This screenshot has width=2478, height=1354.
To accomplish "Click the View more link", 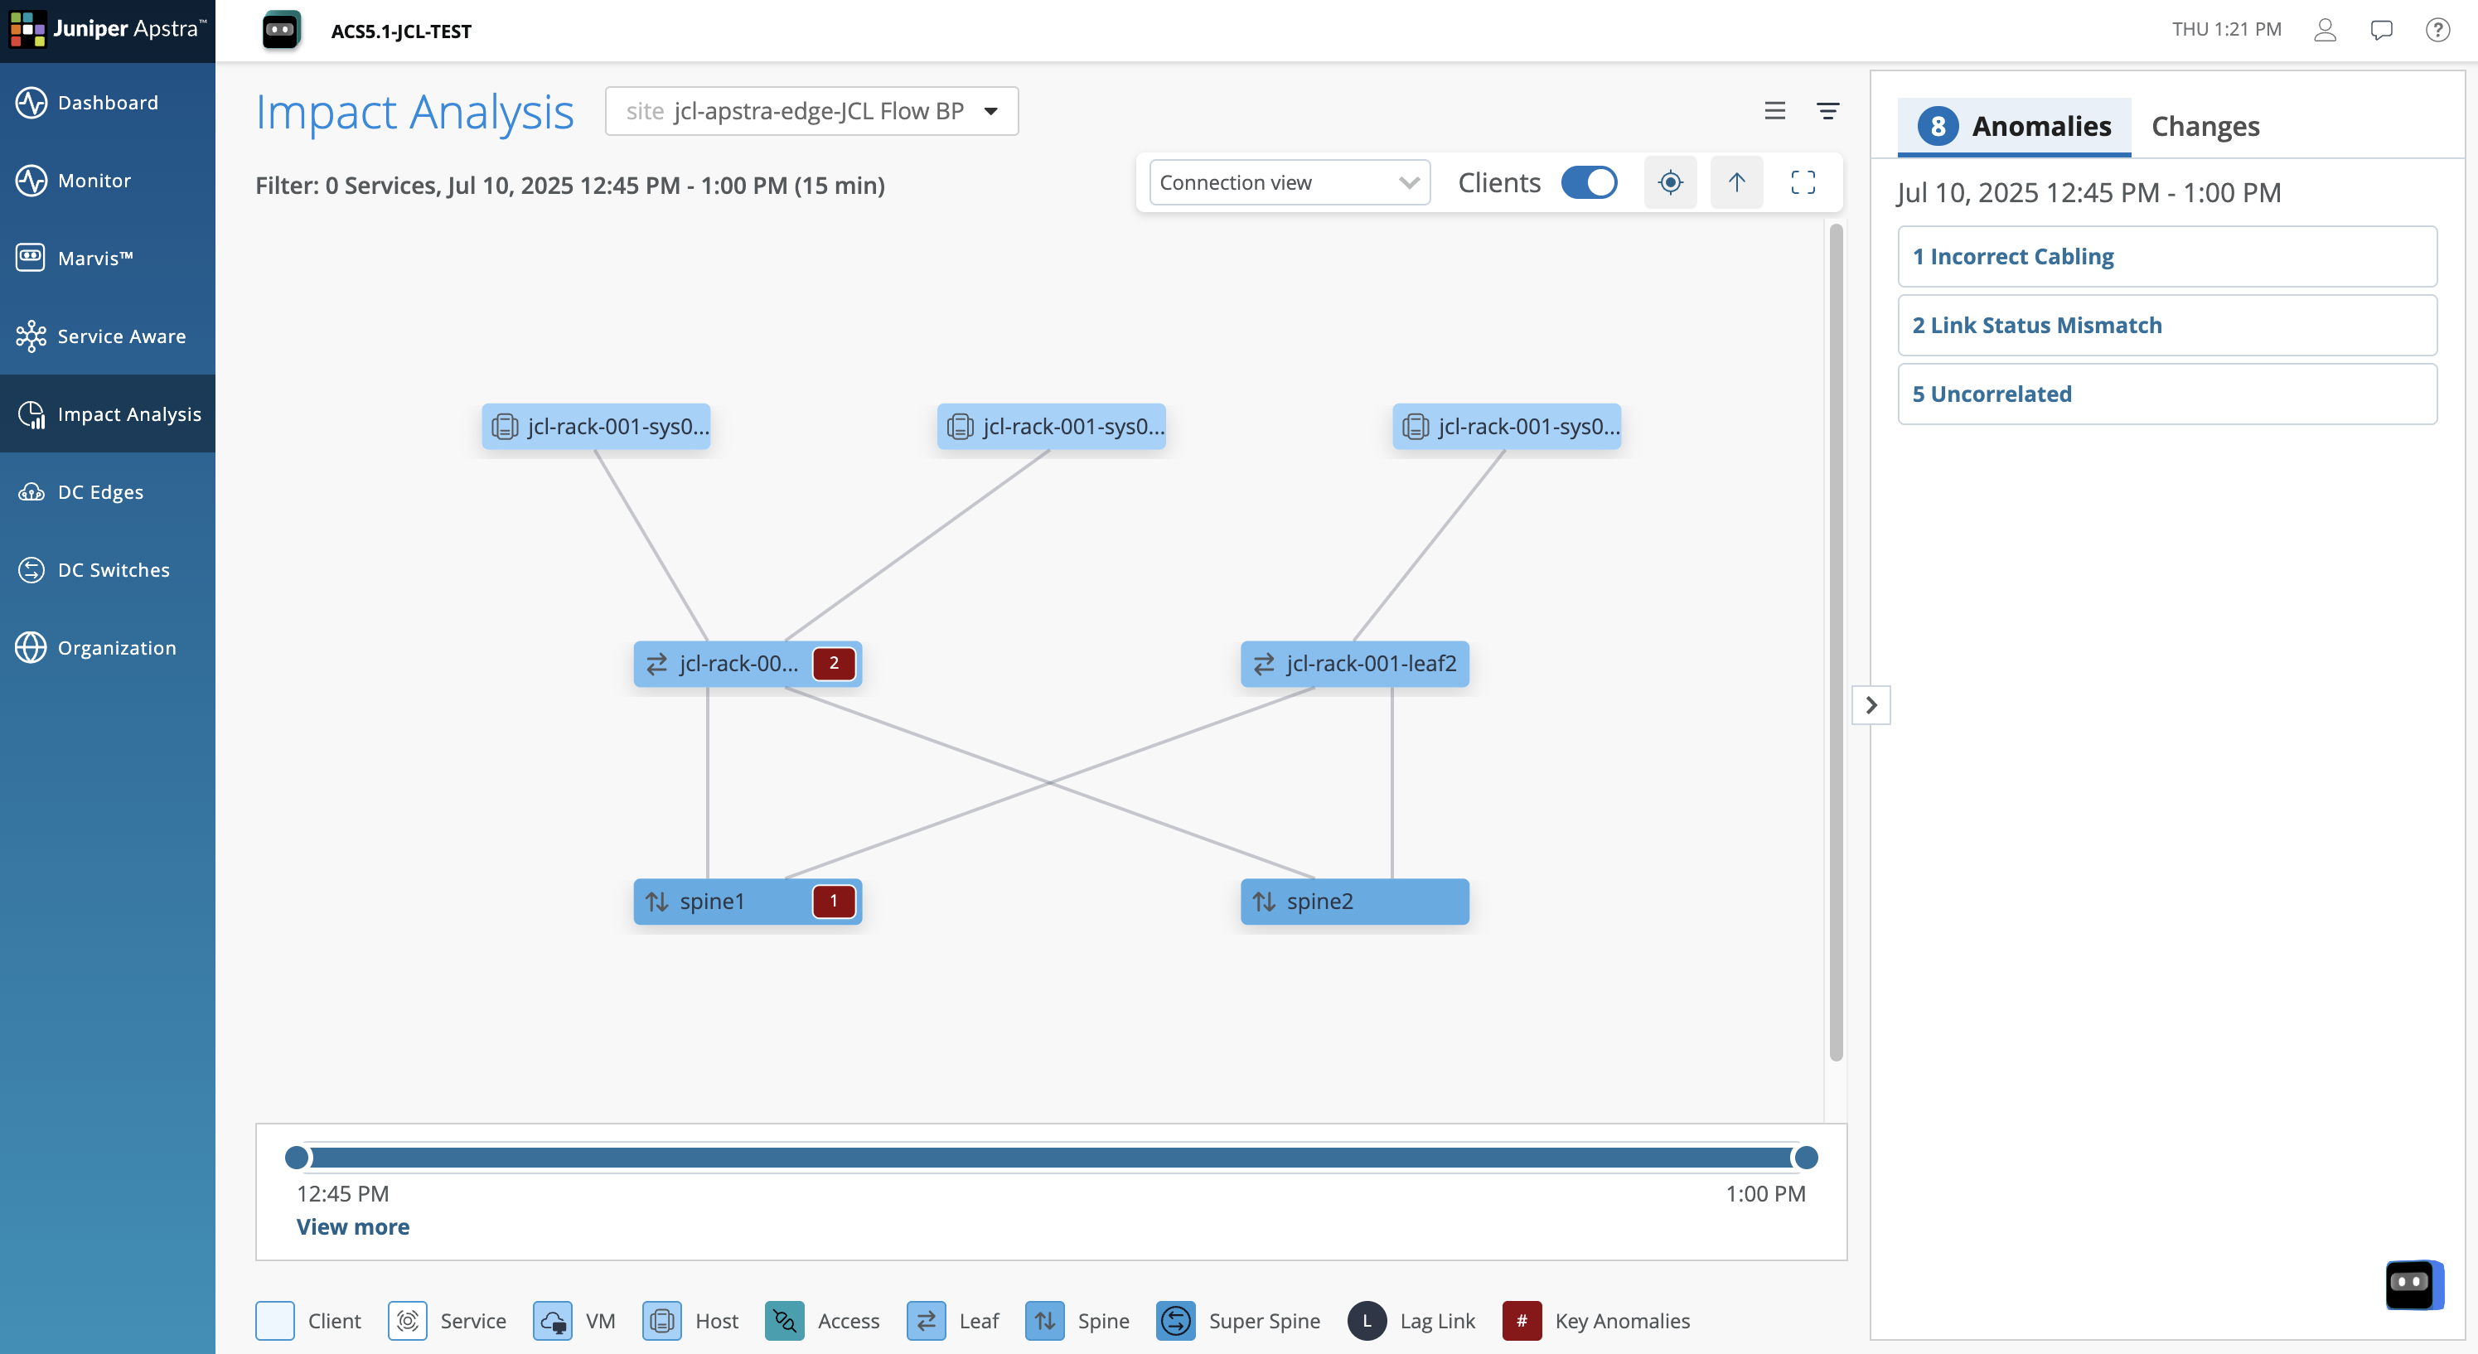I will (x=352, y=1227).
